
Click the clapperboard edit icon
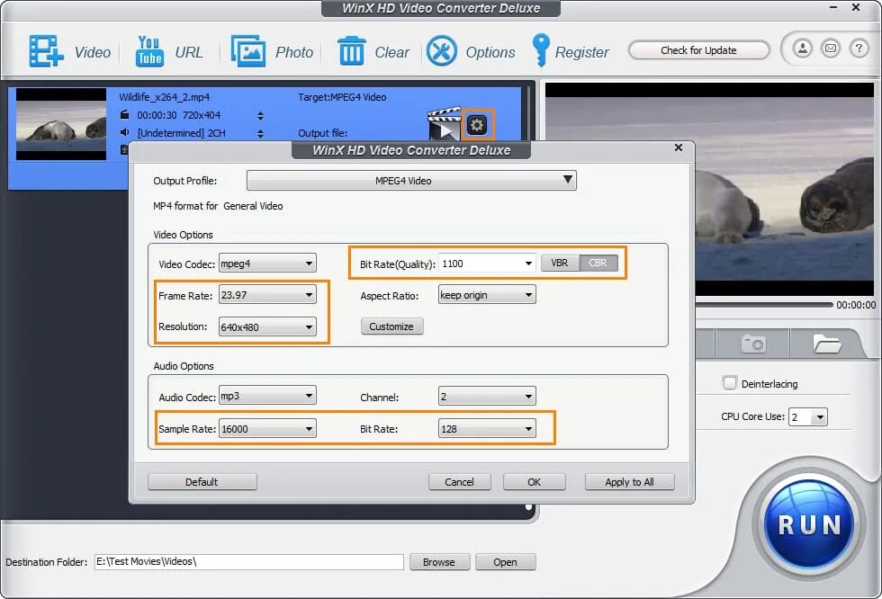point(444,125)
